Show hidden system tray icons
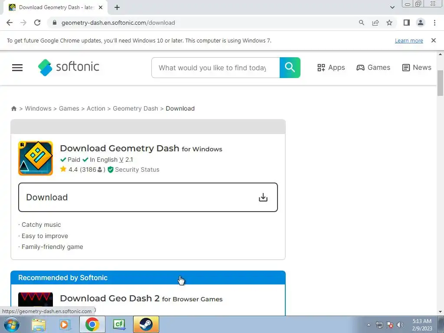Image resolution: width=444 pixels, height=333 pixels. tap(369, 325)
